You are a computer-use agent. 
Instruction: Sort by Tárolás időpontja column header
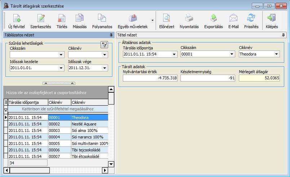pos(28,102)
